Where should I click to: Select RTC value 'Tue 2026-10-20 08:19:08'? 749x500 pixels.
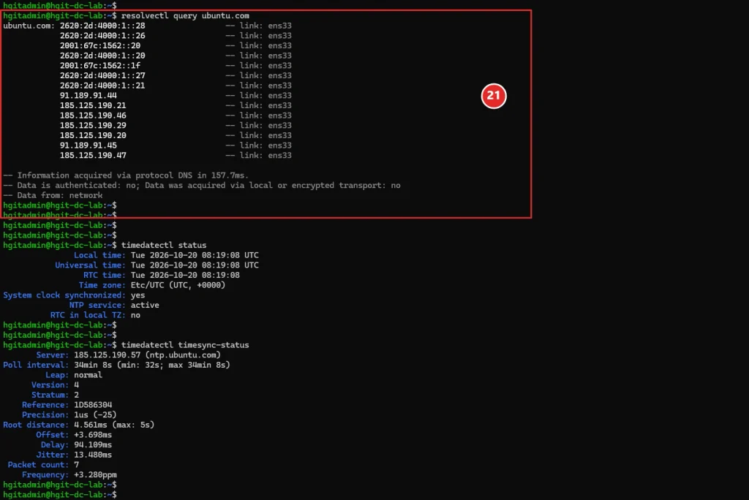pos(185,275)
